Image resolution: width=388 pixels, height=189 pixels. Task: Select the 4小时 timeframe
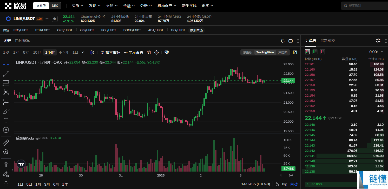coord(63,52)
